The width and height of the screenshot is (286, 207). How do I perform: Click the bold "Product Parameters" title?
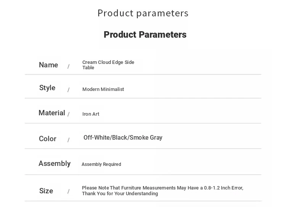pos(145,35)
